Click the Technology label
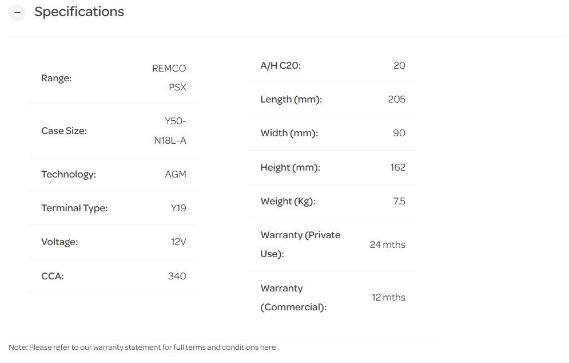Viewport: 569px width, 363px height. coord(68,174)
